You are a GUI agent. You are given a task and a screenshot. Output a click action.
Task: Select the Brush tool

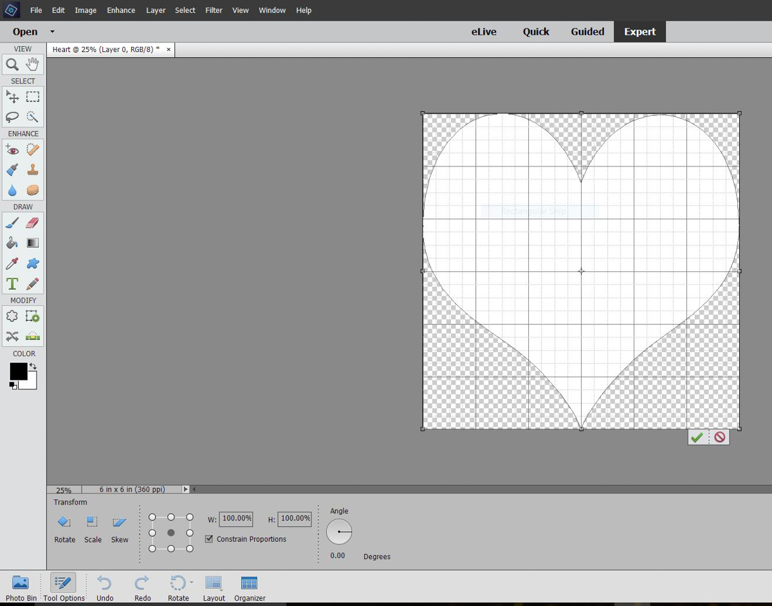pyautogui.click(x=12, y=223)
